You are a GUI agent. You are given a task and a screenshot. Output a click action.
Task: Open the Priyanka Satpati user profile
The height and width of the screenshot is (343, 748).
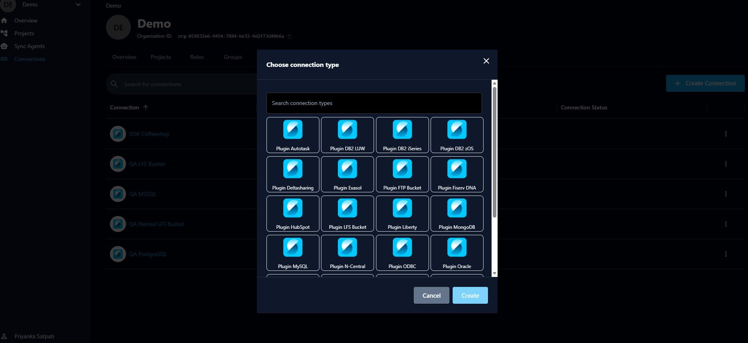34,336
